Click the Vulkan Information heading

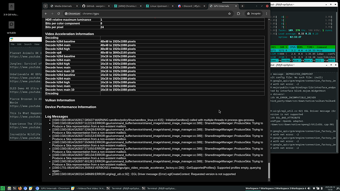[60, 100]
